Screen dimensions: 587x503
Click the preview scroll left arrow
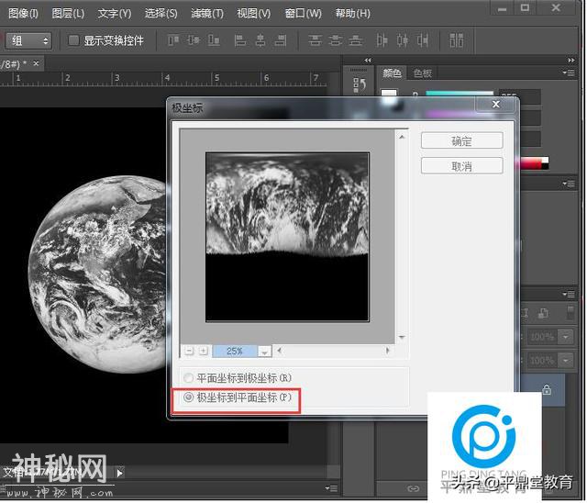(x=279, y=351)
